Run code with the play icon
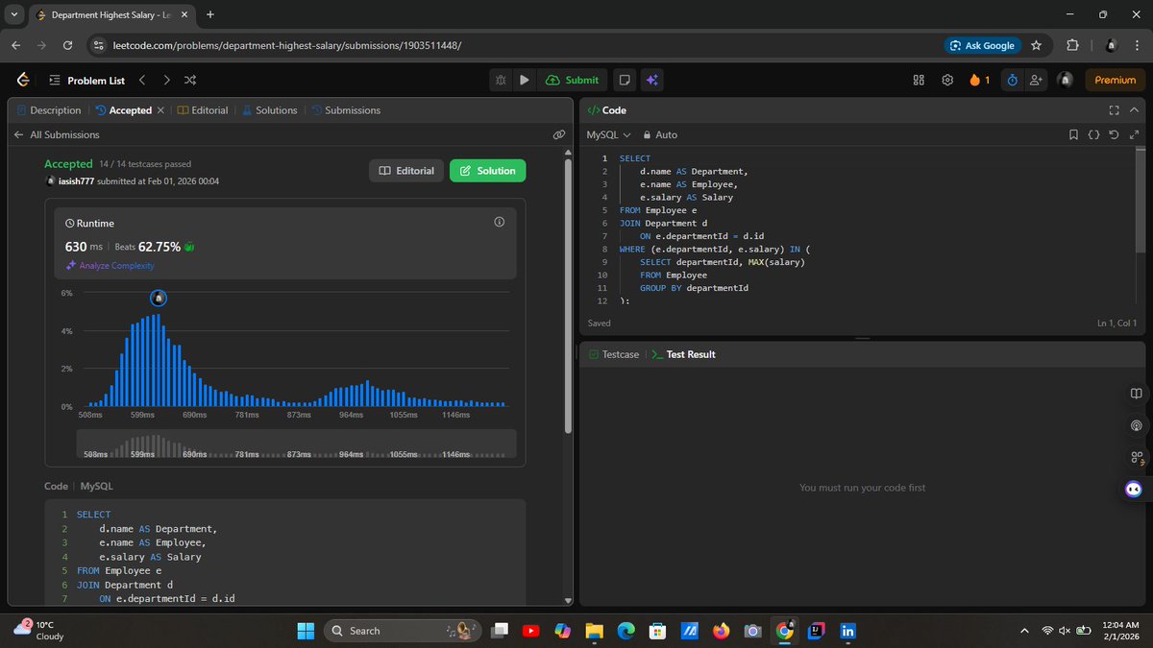The width and height of the screenshot is (1153, 648). click(524, 81)
